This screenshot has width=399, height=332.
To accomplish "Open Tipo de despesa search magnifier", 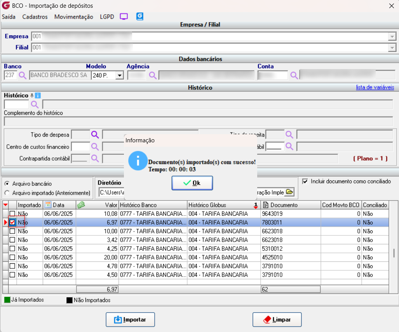I will pos(95,135).
